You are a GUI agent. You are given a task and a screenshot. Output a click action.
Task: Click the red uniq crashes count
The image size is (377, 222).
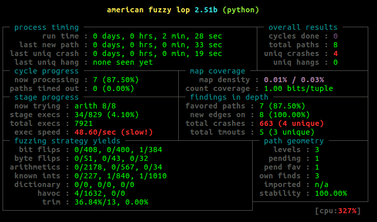(x=335, y=53)
